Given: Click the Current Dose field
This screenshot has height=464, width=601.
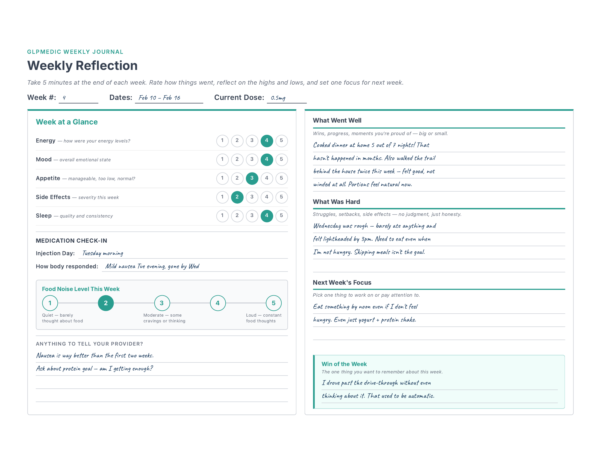Looking at the screenshot, I should coord(287,98).
